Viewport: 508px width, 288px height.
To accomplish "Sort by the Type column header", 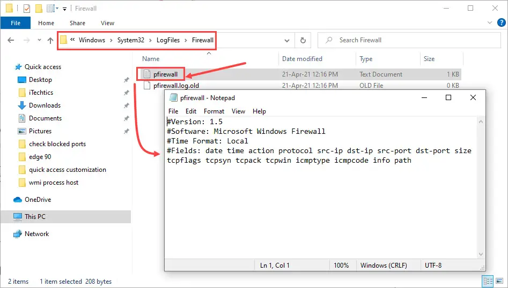I will tap(366, 59).
